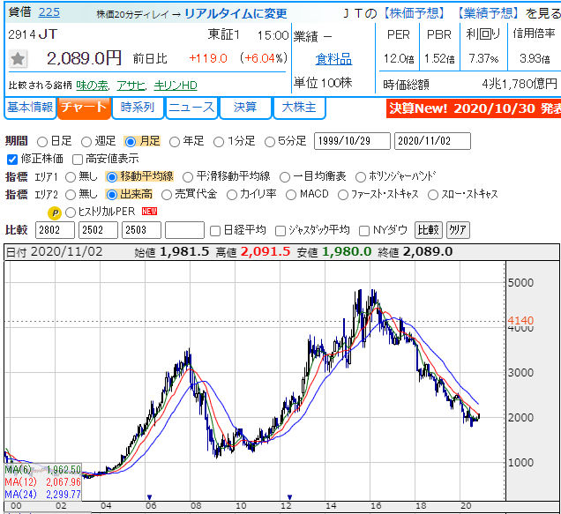The height and width of the screenshot is (514, 561).
Task: Click the 高値 value 2,091.5
Action: (266, 252)
